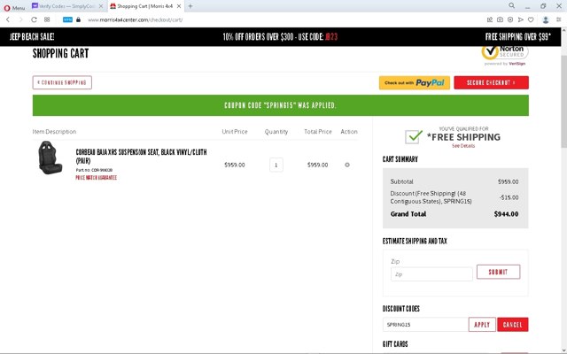Click the Part no. COR text

(94, 170)
